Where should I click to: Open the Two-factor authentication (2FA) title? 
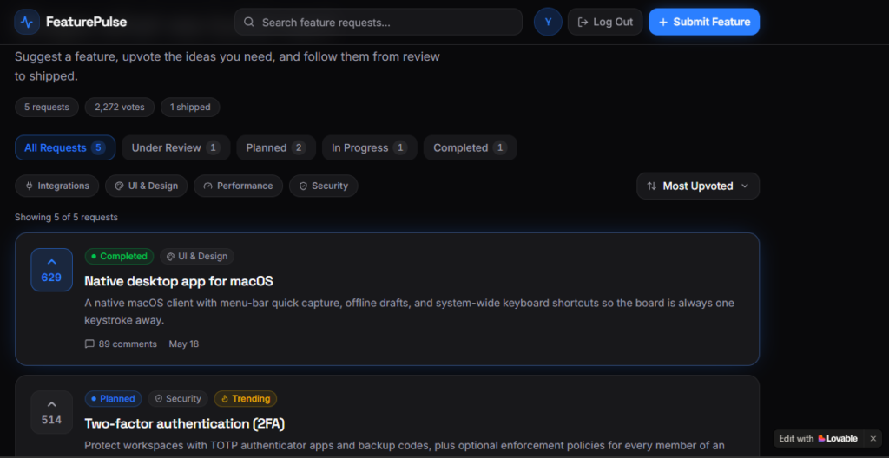pos(185,423)
